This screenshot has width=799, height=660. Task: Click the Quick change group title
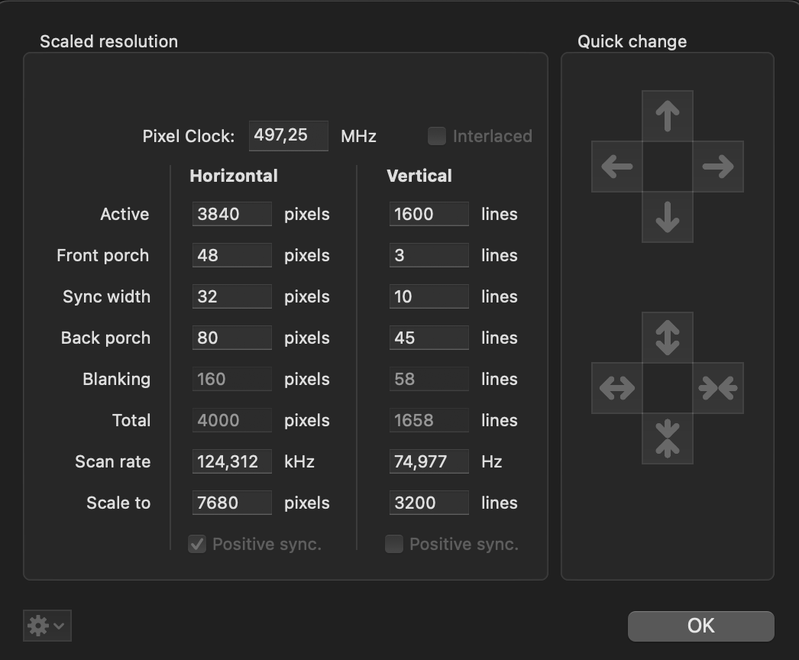click(632, 41)
